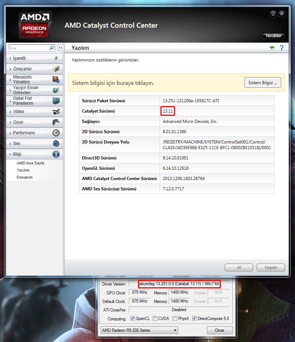Click the Sağlayıcı value Advanced Micro Devices
This screenshot has width=295, height=342.
(x=190, y=121)
